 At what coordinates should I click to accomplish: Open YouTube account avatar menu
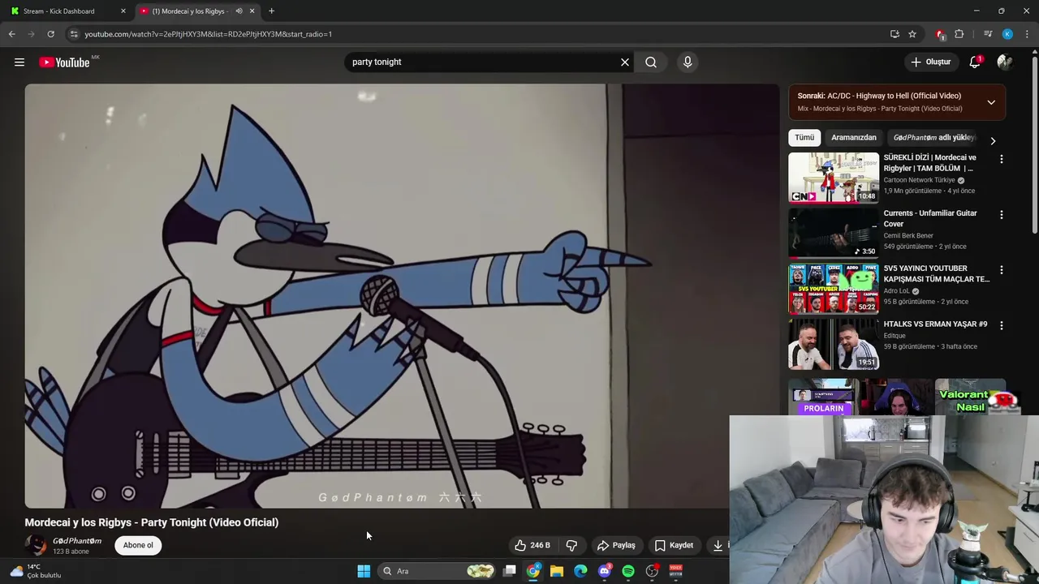coord(1005,62)
